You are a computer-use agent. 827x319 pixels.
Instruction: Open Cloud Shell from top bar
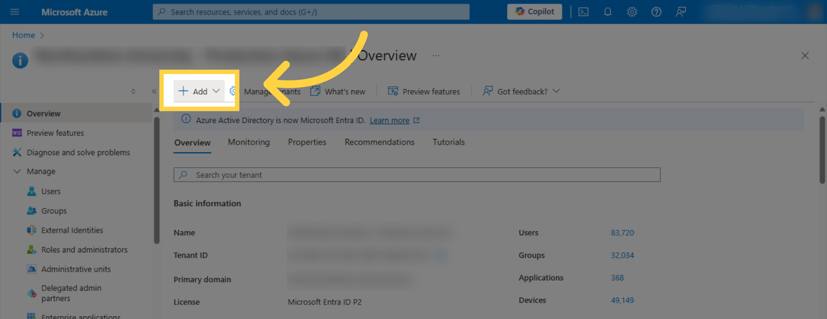tap(584, 12)
